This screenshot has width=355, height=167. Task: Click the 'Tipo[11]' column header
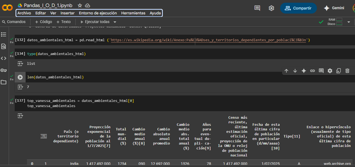tap(292, 136)
